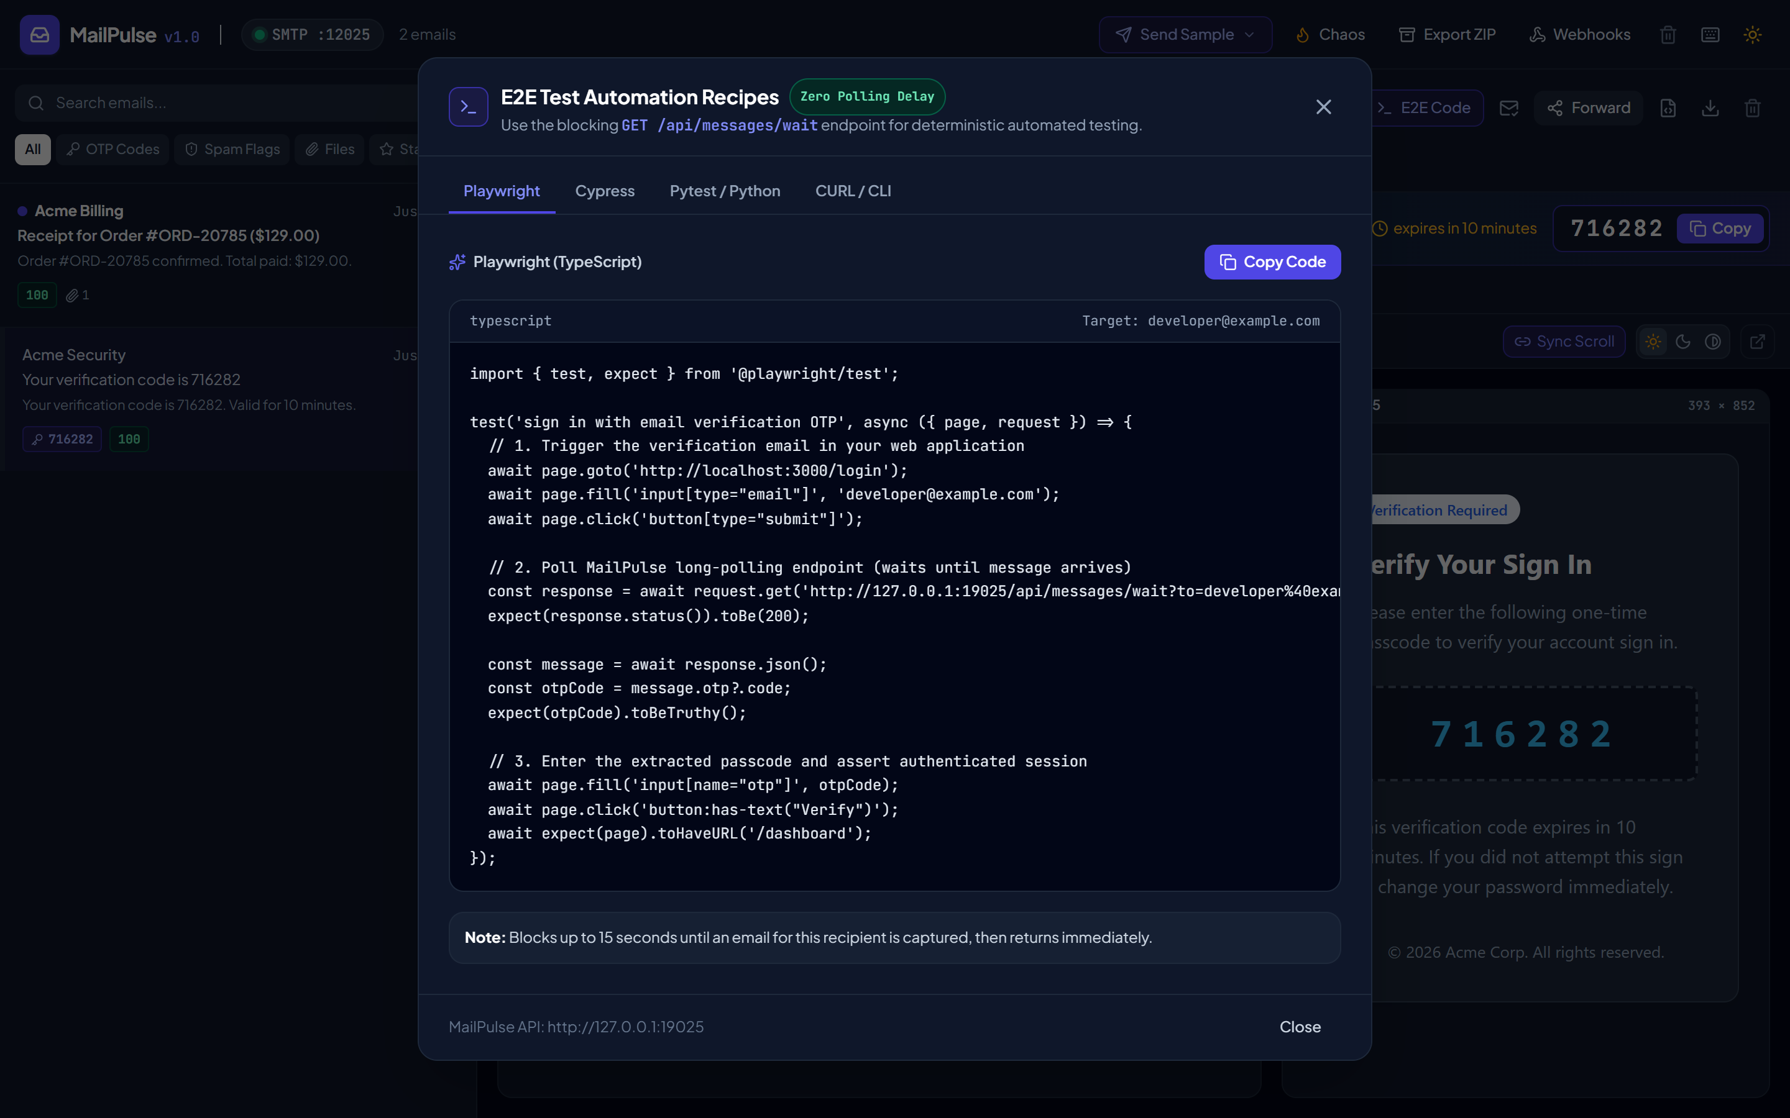The image size is (1790, 1118).
Task: Open preview in new window icon
Action: [x=1758, y=342]
